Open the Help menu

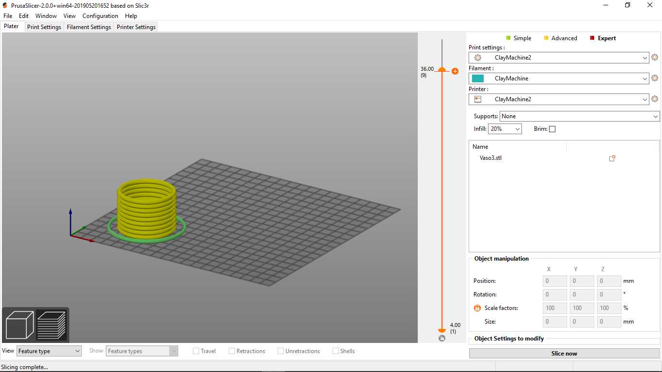click(x=131, y=16)
